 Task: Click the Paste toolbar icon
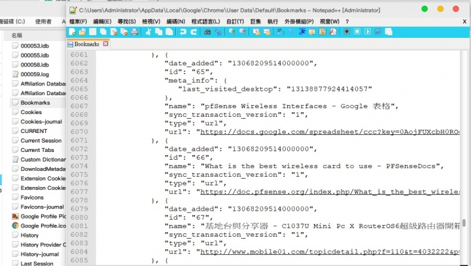pyautogui.click(x=169, y=32)
